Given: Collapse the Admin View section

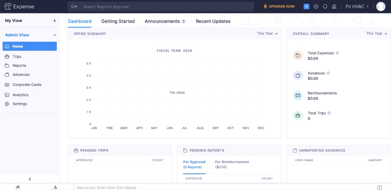Looking at the screenshot, I should coord(30,35).
